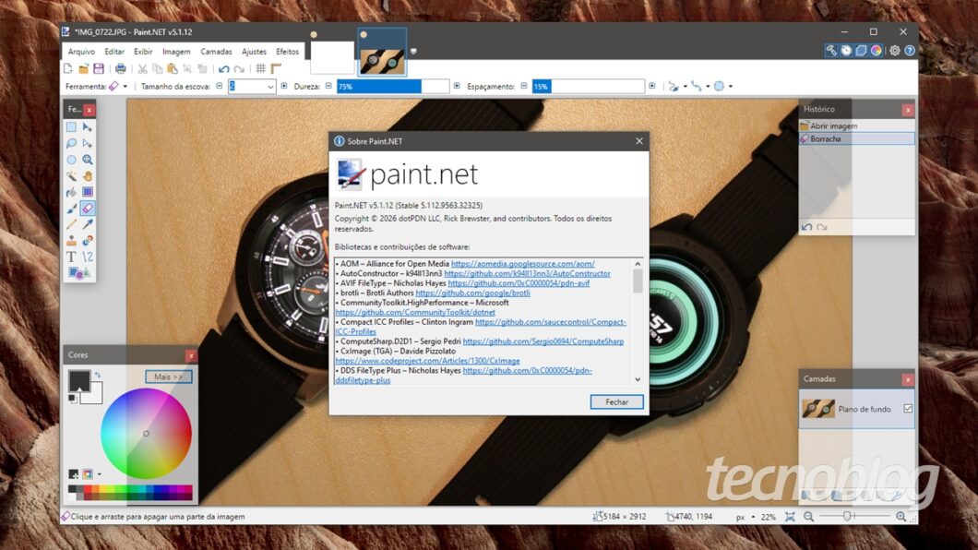The height and width of the screenshot is (550, 978).
Task: Select the Shapes tool
Action: (78, 273)
